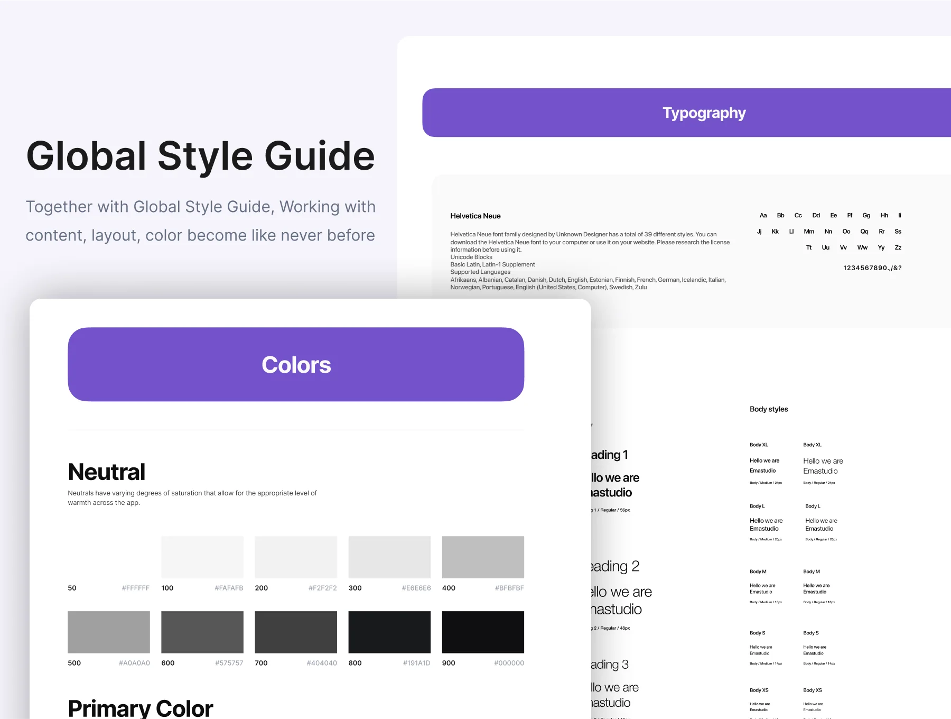This screenshot has height=719, width=951.
Task: Click the "700" neutral shade label
Action: coord(261,663)
